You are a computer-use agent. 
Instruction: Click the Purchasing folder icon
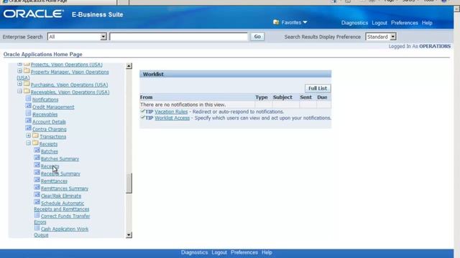click(x=27, y=84)
